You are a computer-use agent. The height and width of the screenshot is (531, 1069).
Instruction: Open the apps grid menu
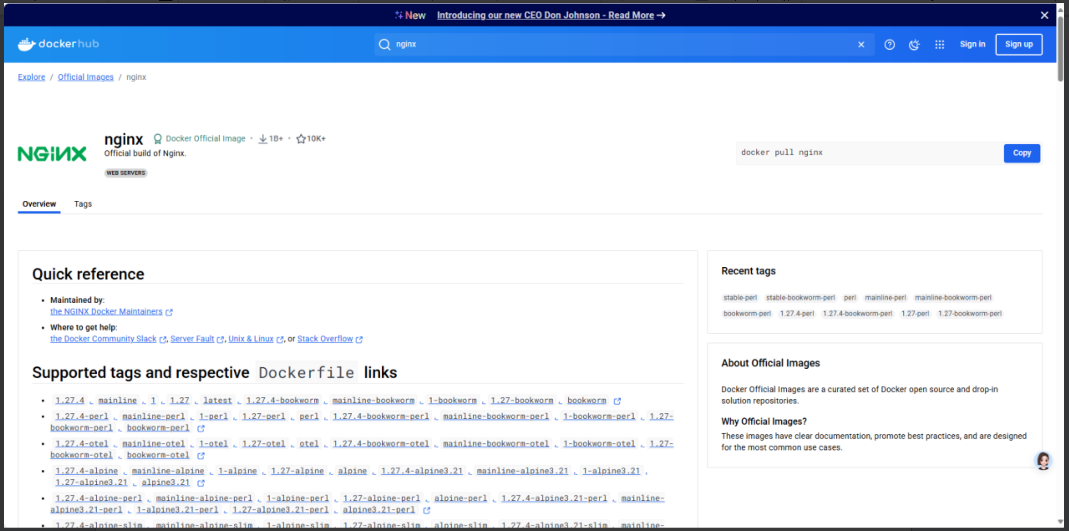tap(940, 45)
